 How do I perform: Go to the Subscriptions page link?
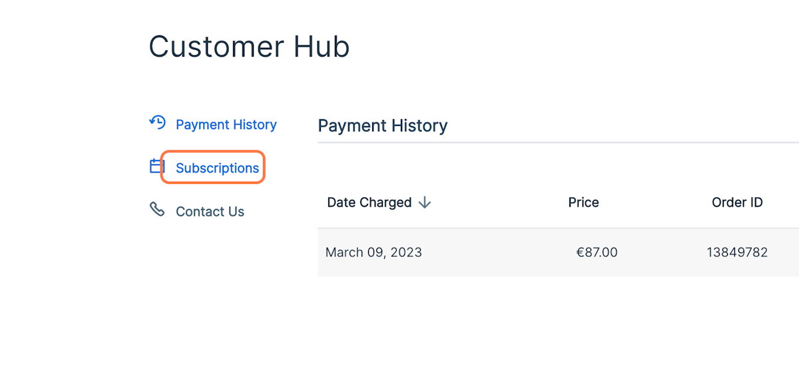[217, 168]
